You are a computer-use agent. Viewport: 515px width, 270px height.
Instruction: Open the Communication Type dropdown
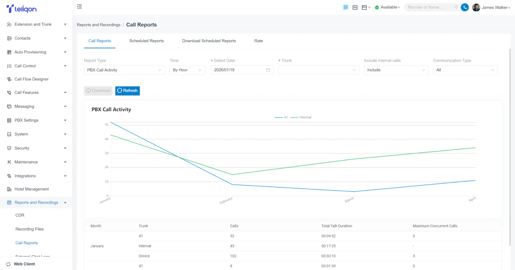[465, 70]
